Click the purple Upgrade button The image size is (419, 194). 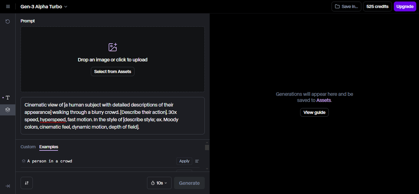(x=405, y=7)
